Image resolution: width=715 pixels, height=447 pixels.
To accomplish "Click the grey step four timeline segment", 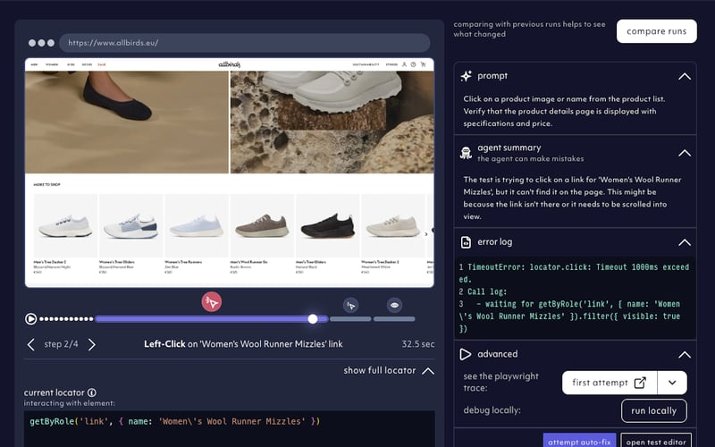I will click(394, 319).
